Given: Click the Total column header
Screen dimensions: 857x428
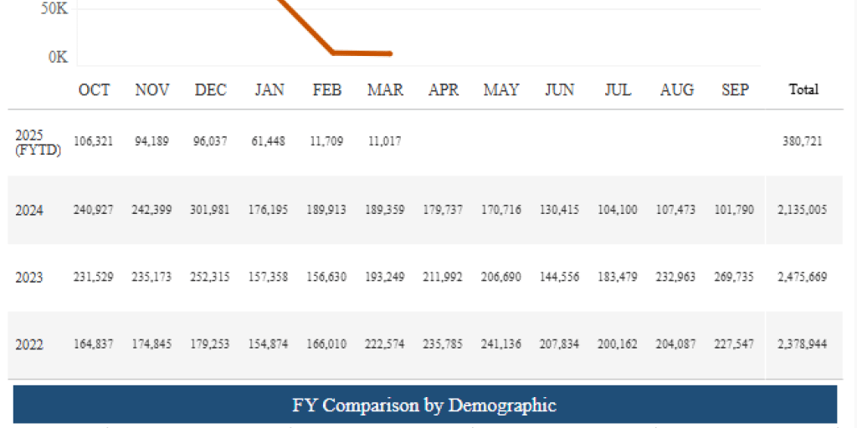Looking at the screenshot, I should click(x=803, y=89).
